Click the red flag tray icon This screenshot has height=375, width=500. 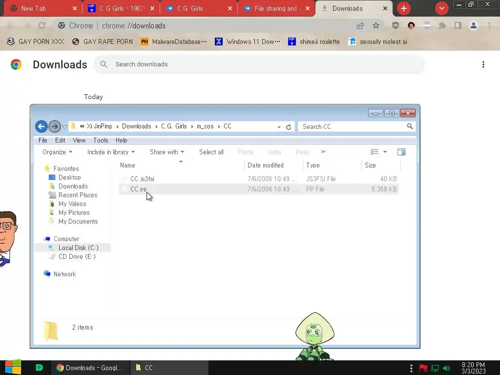(x=423, y=368)
